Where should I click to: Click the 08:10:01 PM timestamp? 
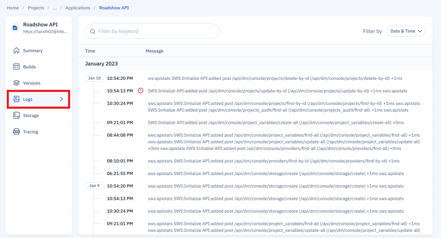coord(120,161)
